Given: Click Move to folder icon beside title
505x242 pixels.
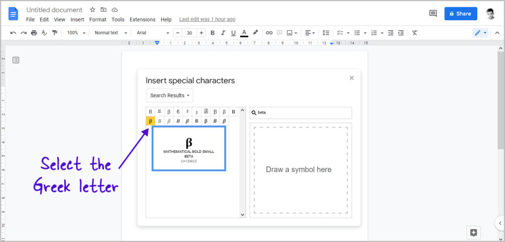Looking at the screenshot, I should coord(104,10).
